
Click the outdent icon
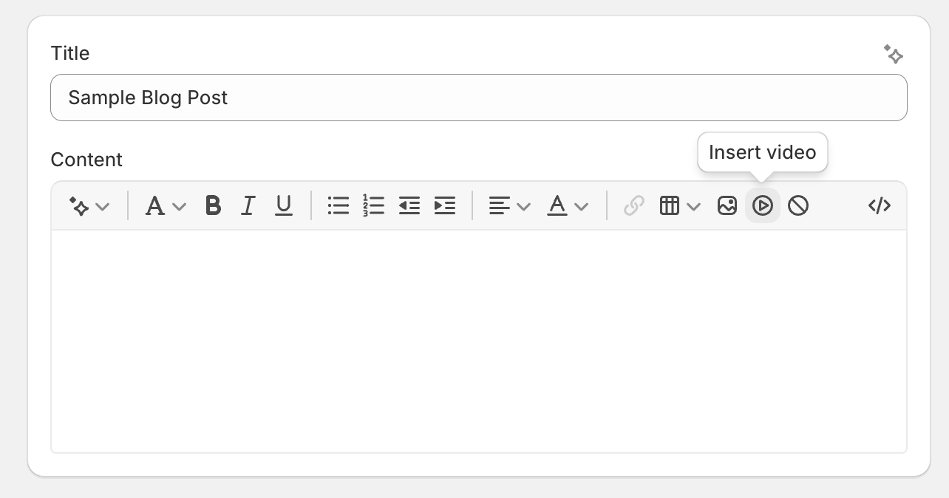click(x=409, y=205)
